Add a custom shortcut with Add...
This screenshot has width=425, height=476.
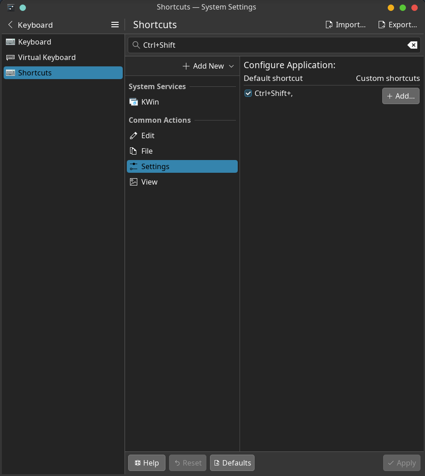[401, 96]
